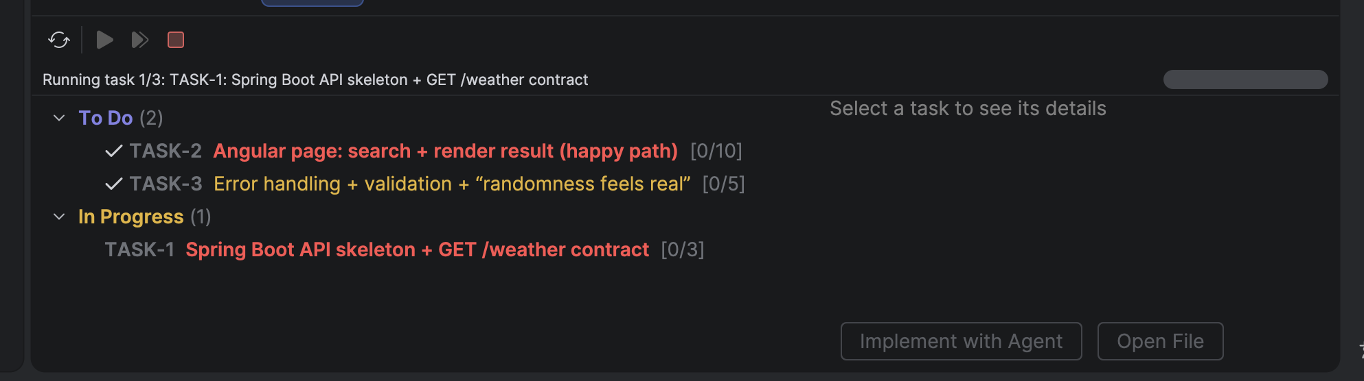Click the task progress bar
This screenshot has height=381, width=1364.
tap(1245, 79)
